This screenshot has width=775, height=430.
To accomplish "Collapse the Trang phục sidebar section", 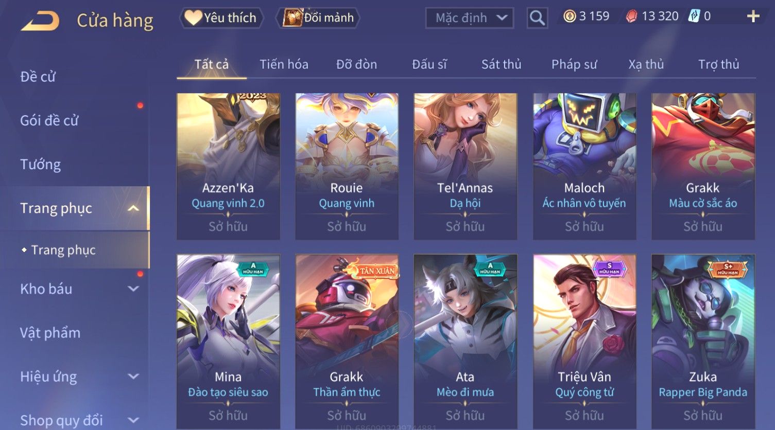I will [x=133, y=208].
